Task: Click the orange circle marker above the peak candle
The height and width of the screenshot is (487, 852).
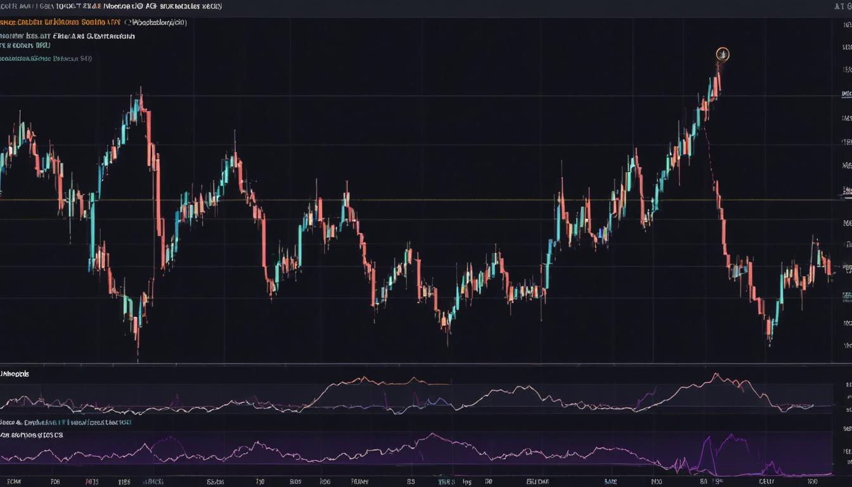Action: click(x=723, y=54)
